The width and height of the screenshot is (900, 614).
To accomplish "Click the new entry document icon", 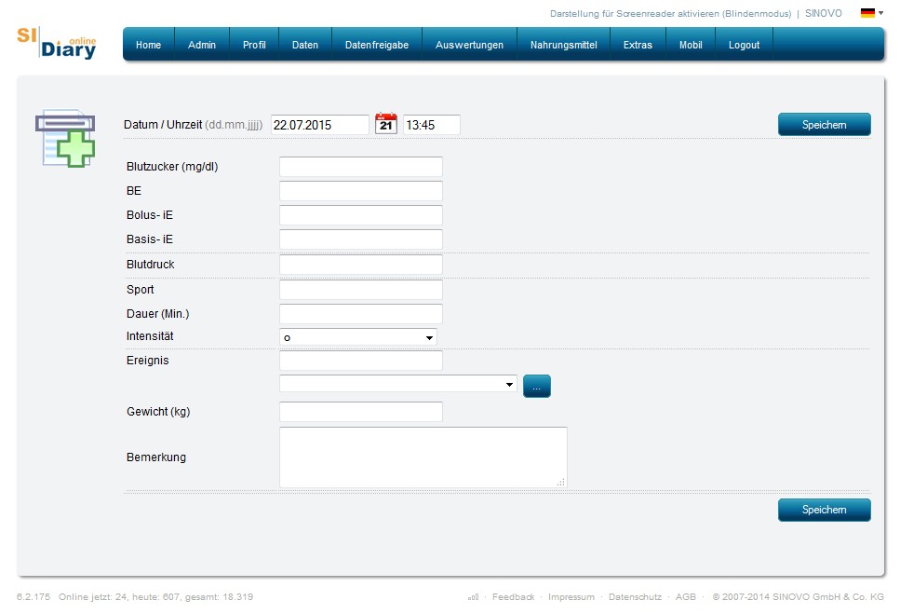I will 65,139.
